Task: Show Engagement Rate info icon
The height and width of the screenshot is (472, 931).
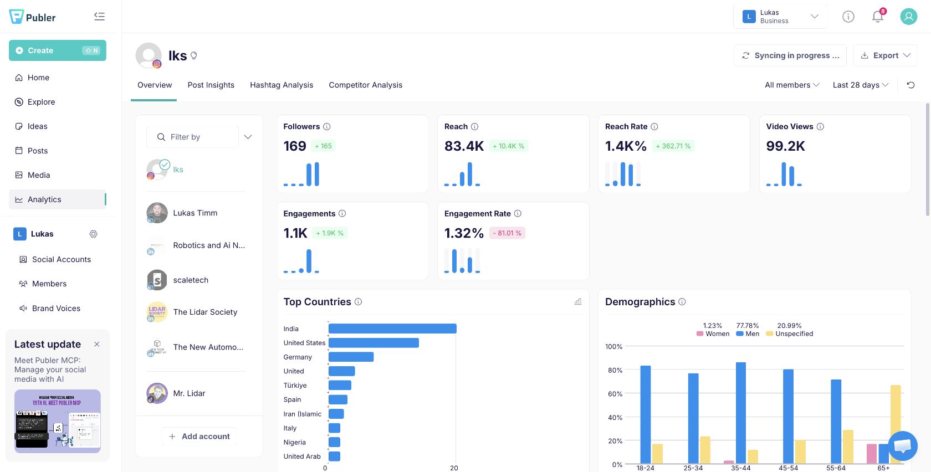Action: [518, 213]
